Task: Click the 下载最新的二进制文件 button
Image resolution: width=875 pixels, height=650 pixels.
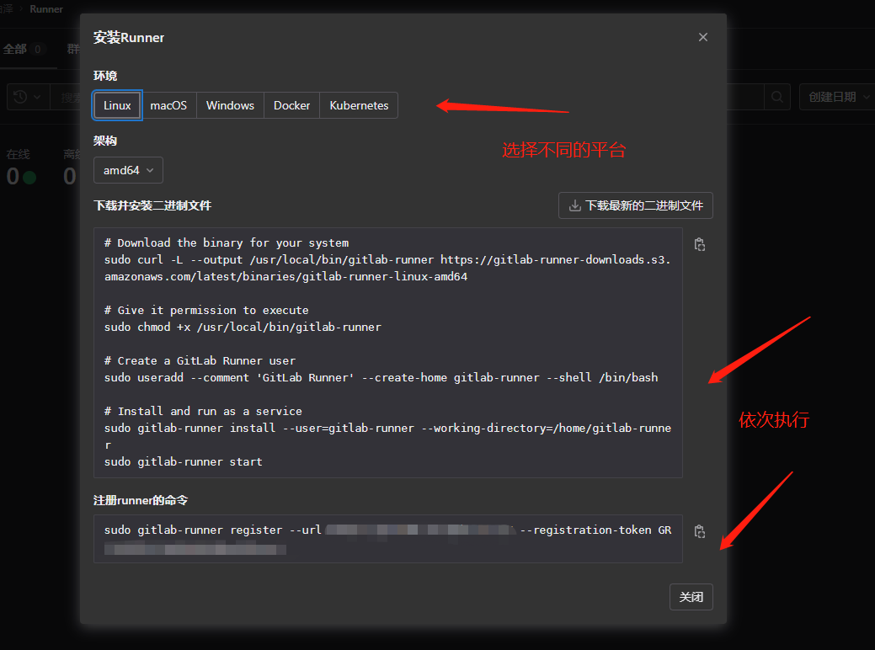Action: point(636,206)
